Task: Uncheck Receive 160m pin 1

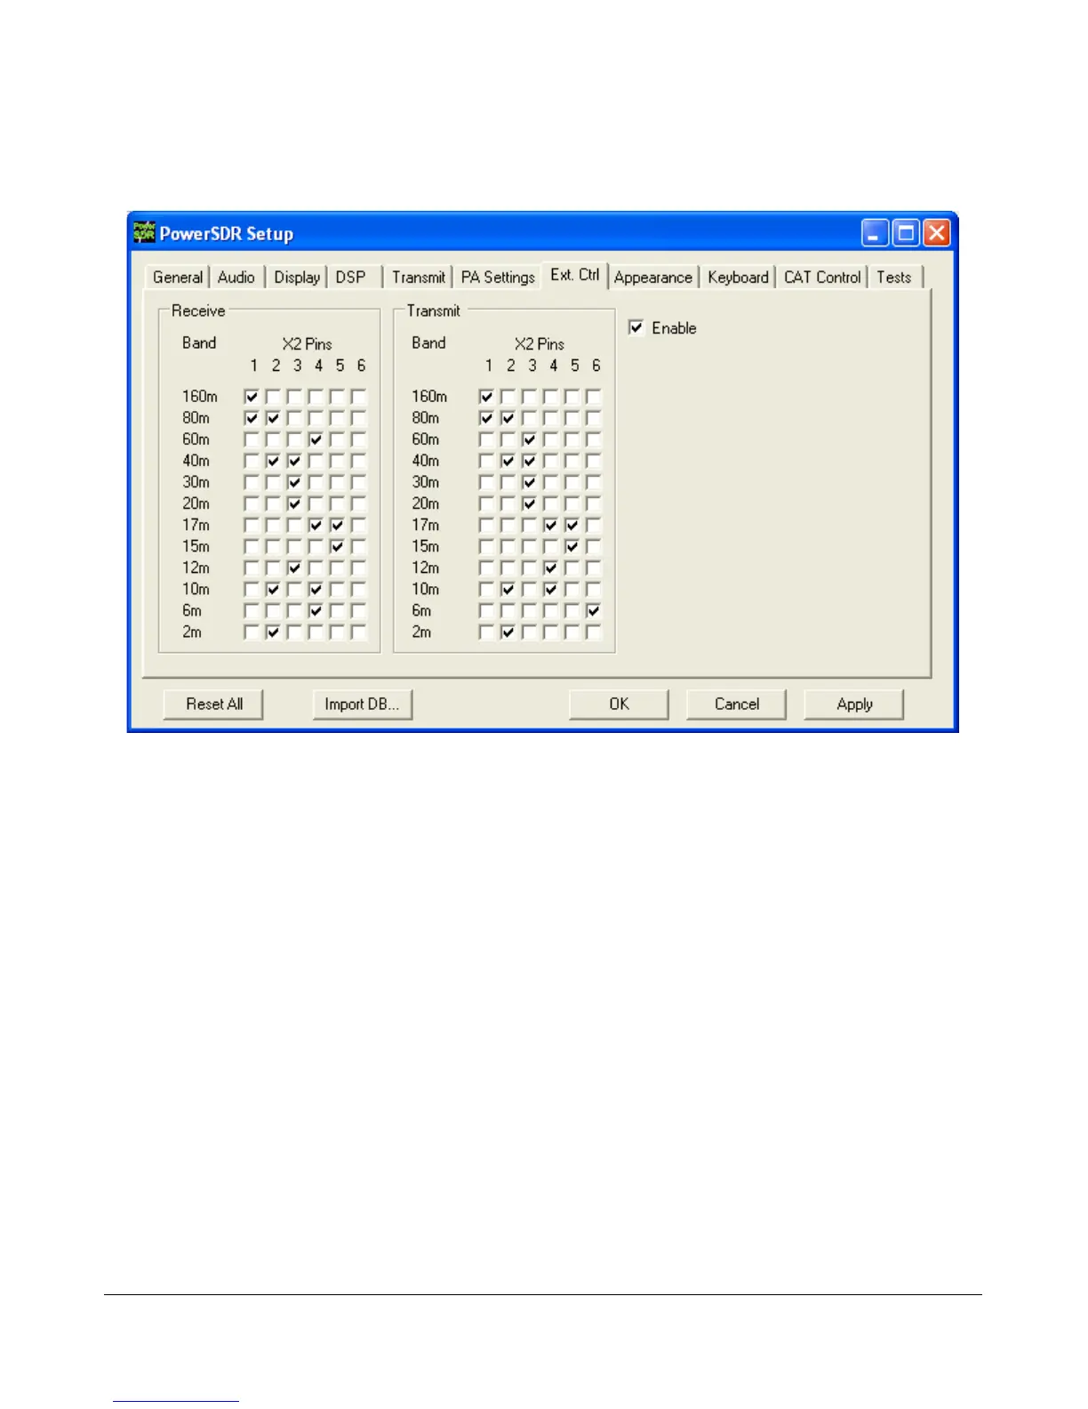Action: coord(252,397)
